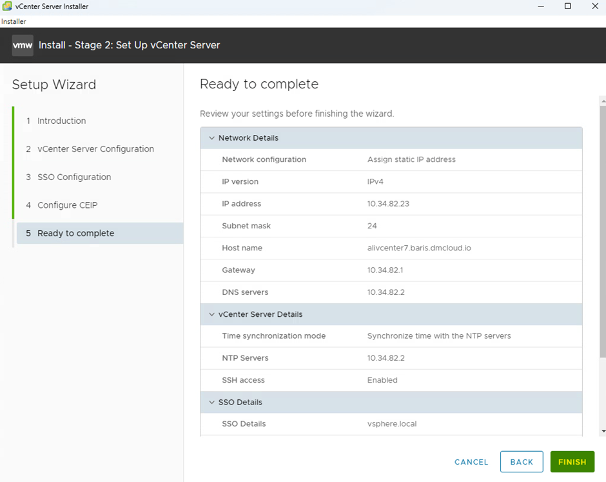Viewport: 606px width, 482px height.
Task: Click the vmw logo icon
Action: [23, 45]
